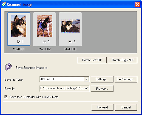This screenshot has width=142, height=115.
Task: Open the Save as Type dropdown arrow
Action: point(87,79)
